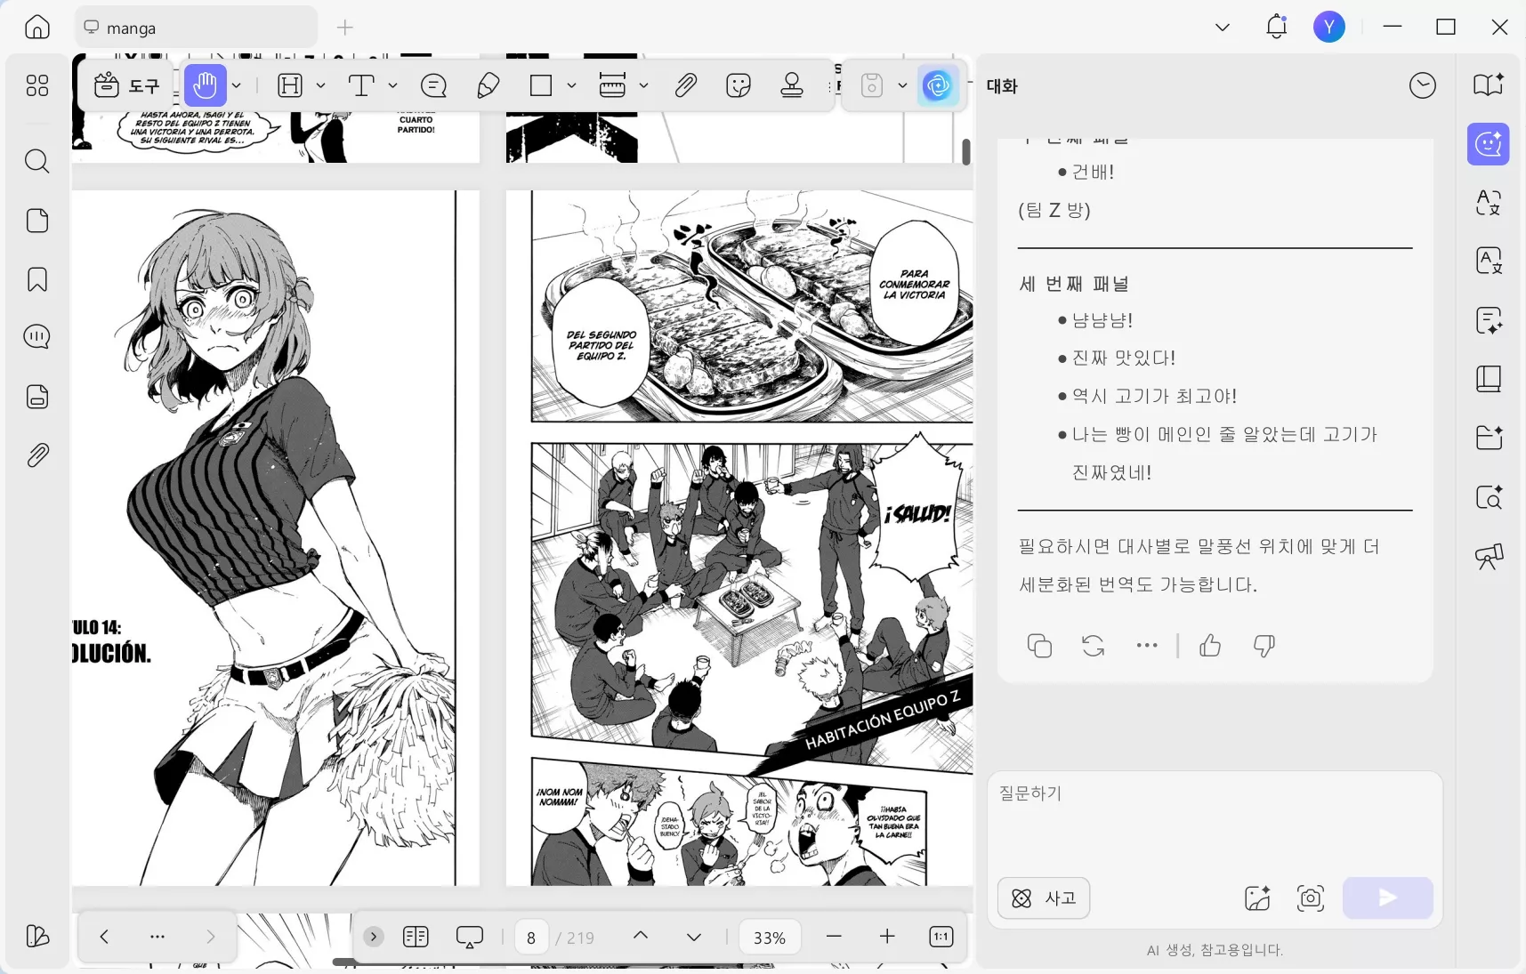This screenshot has width=1526, height=974.
Task: Zoom out with the minus button
Action: click(834, 937)
